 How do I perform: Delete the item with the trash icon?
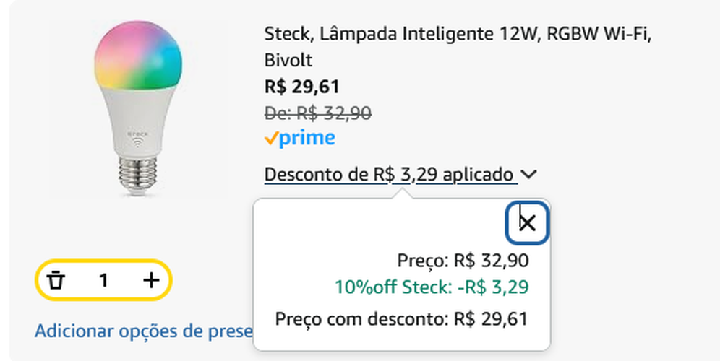pos(56,280)
